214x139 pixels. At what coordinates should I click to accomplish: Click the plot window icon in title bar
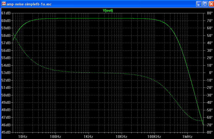(x=4, y=4)
